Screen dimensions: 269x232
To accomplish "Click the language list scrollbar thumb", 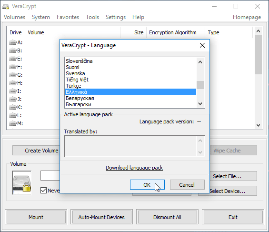I will click(200, 85).
